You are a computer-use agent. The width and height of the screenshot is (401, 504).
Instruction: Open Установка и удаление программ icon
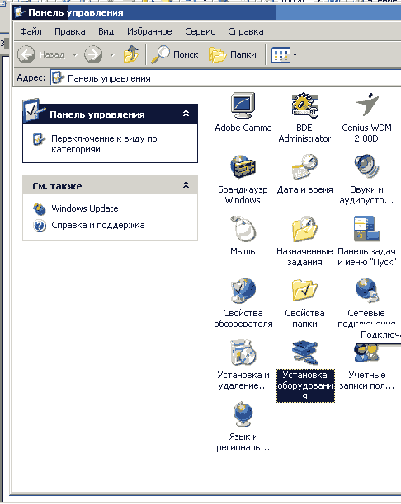[243, 365]
